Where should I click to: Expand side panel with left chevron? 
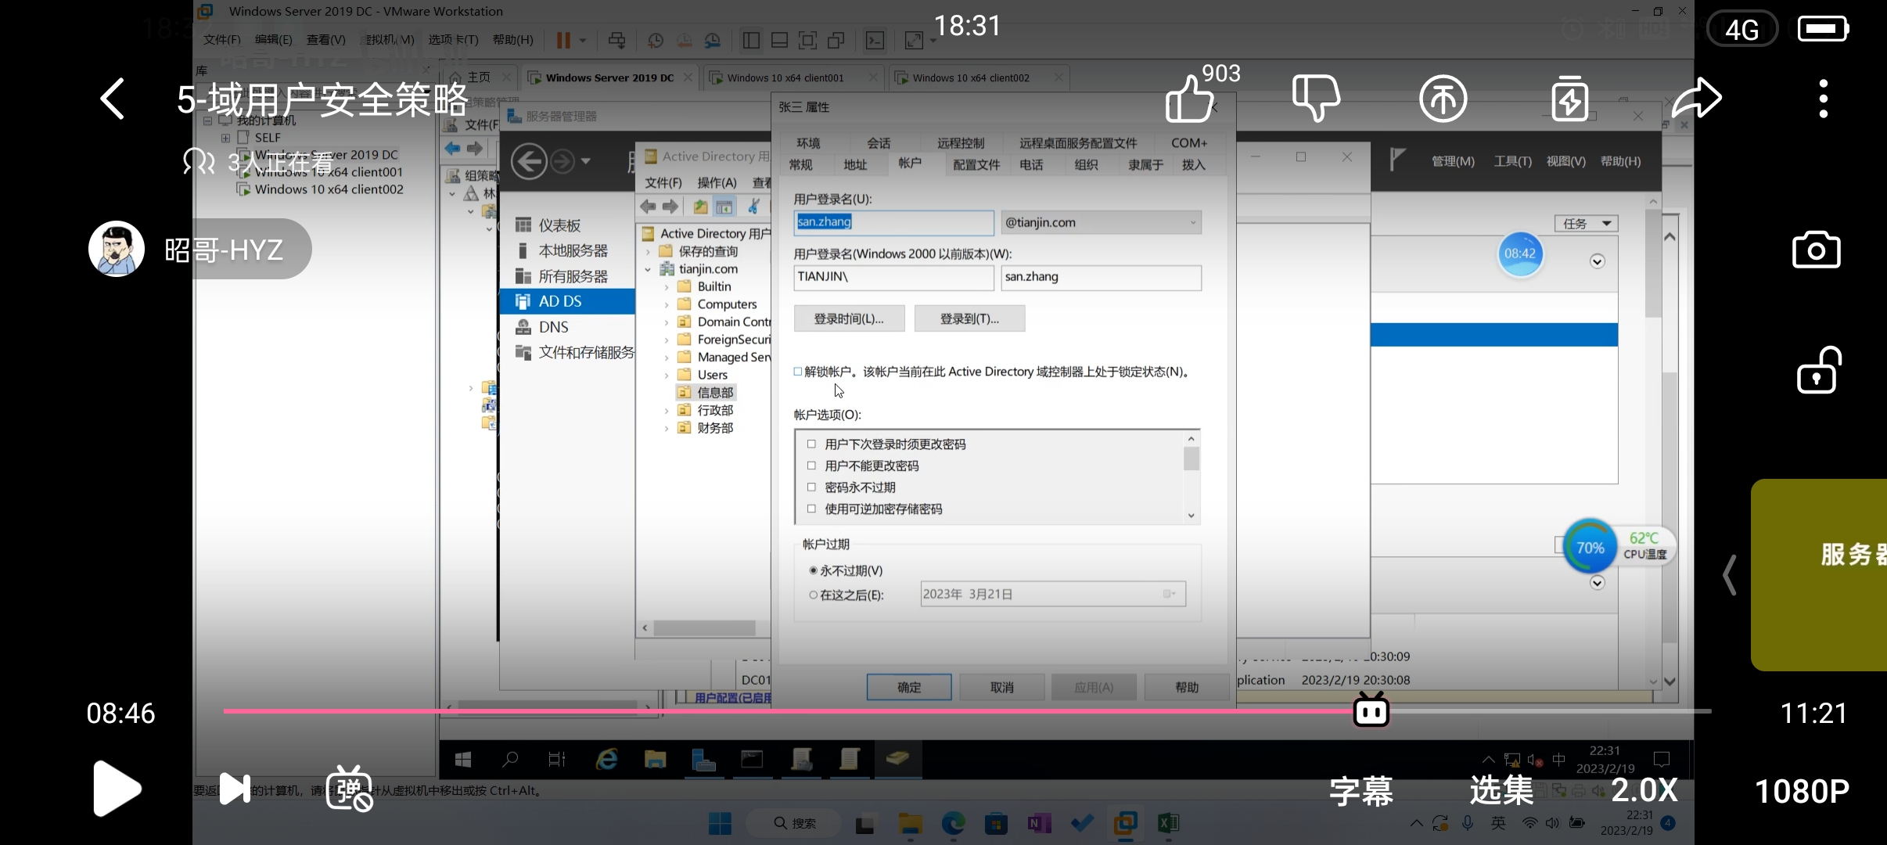[1730, 575]
